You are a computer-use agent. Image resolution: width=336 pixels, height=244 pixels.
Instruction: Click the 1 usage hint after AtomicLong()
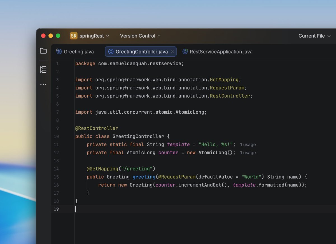point(248,153)
